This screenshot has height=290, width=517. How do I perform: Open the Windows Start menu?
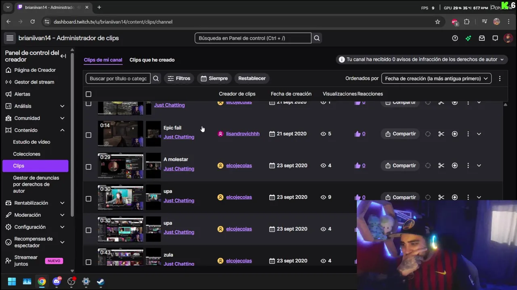point(12,281)
